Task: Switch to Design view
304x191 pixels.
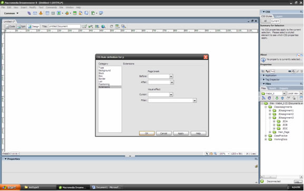Action: click(x=34, y=26)
